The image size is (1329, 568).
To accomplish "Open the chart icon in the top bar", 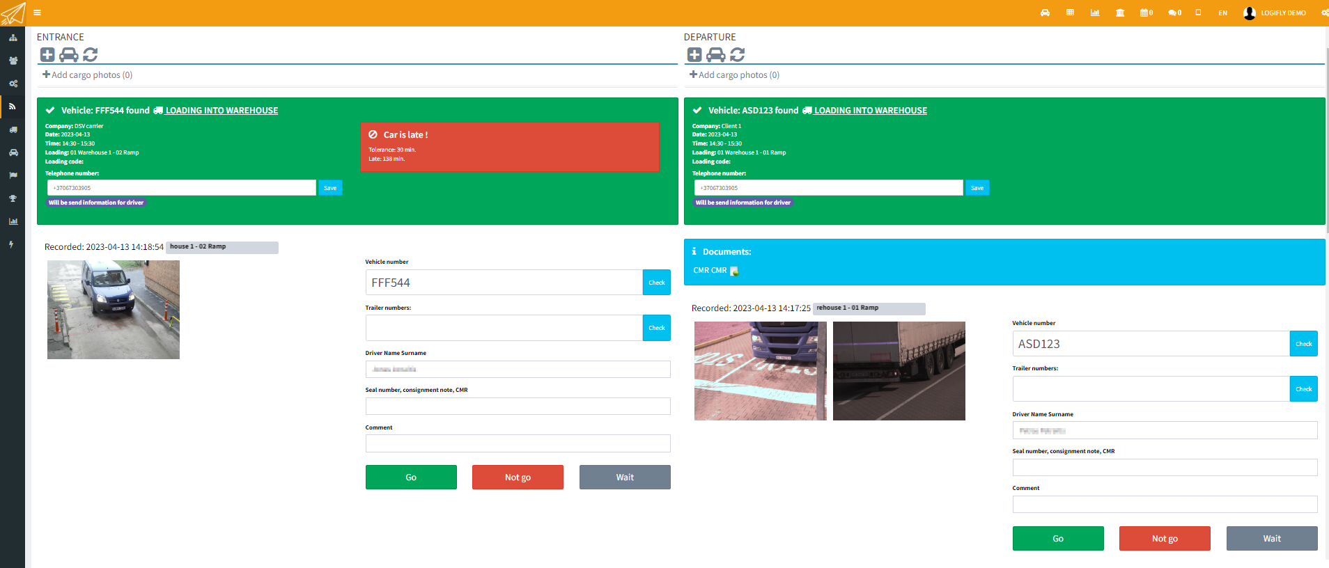I will tap(1095, 13).
